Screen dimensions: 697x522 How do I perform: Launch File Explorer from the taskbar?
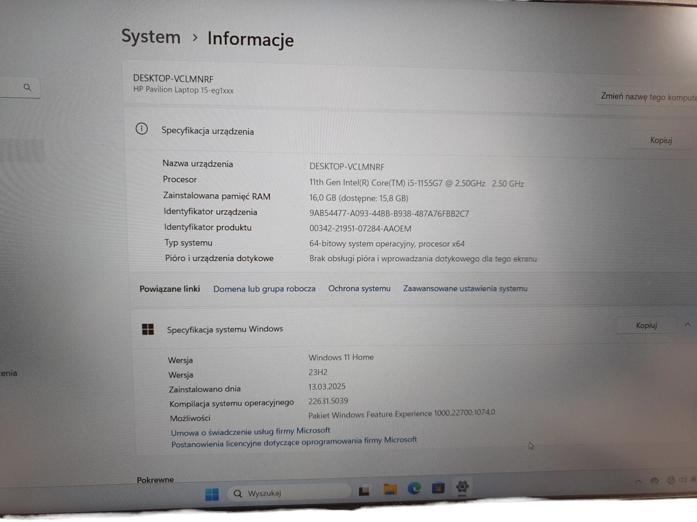pos(390,490)
